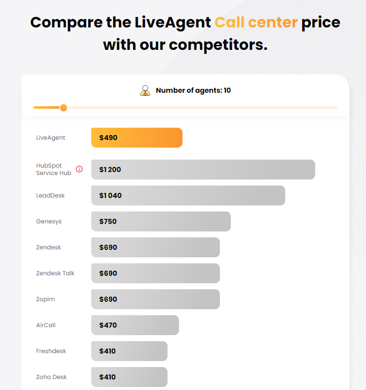Click the agent slider handle
This screenshot has height=390, width=366.
point(63,107)
